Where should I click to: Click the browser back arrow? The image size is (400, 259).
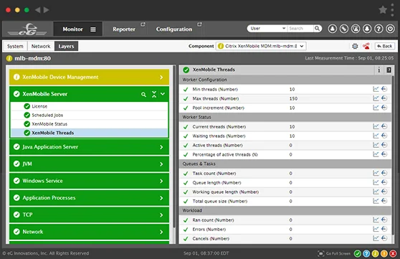tap(38, 10)
